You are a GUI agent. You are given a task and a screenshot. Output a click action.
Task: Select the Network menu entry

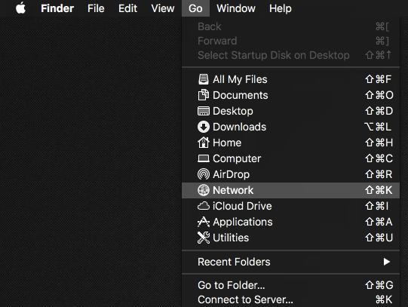tap(290, 190)
